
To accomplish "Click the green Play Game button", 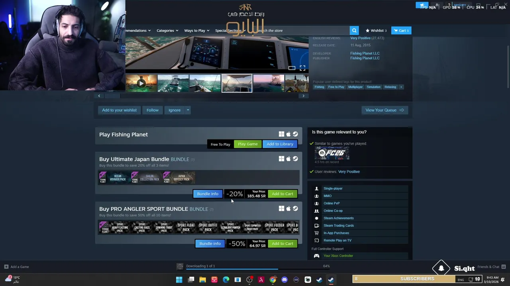I will tap(248, 144).
